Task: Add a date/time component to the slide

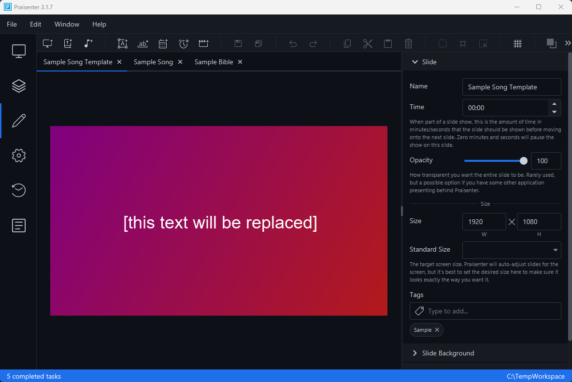Action: click(163, 43)
